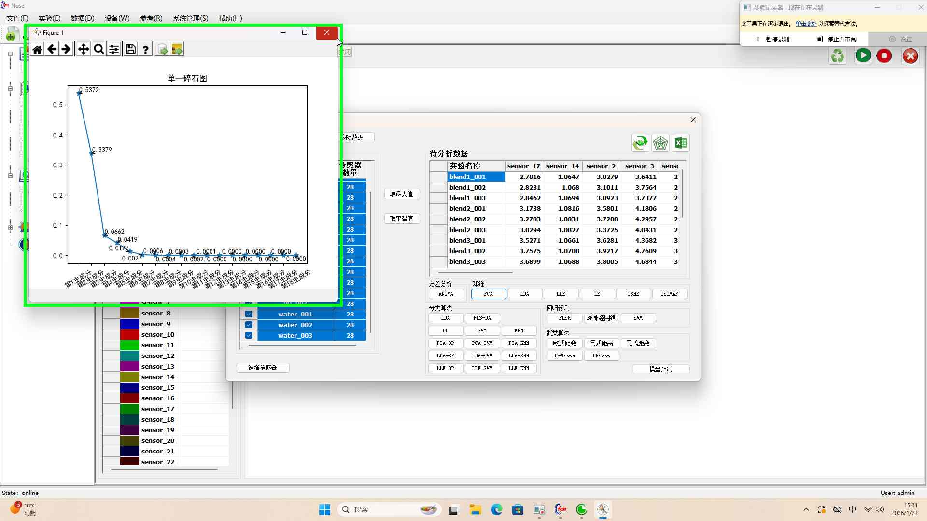
Task: Collapse the topmost tree node expander
Action: pos(10,54)
